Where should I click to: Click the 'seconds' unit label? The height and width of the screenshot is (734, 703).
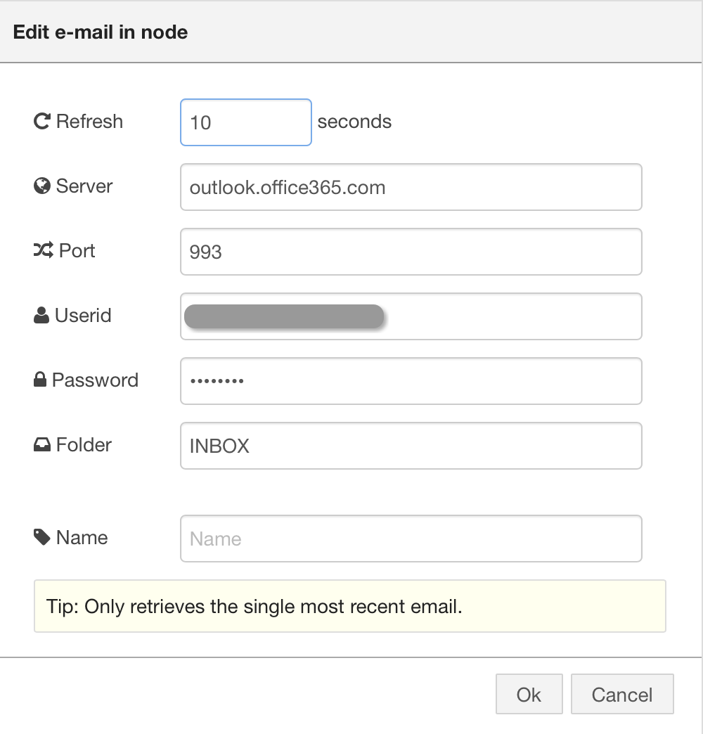click(354, 122)
